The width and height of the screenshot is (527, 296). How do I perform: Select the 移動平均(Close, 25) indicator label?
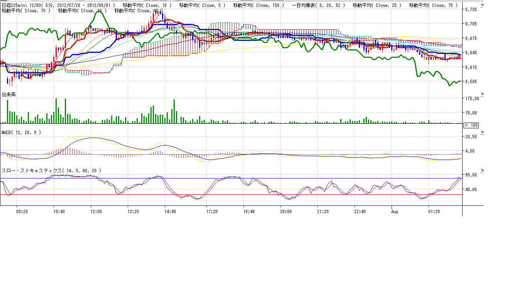[377, 5]
